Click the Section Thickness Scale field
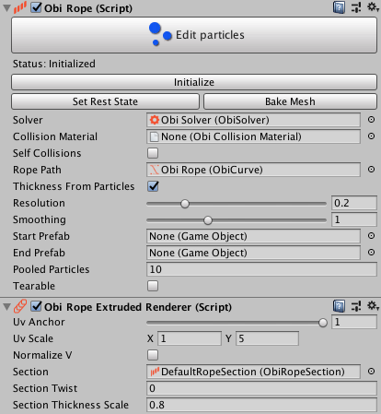 261,405
